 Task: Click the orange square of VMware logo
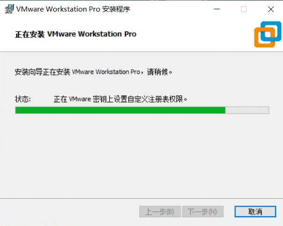click(x=265, y=37)
